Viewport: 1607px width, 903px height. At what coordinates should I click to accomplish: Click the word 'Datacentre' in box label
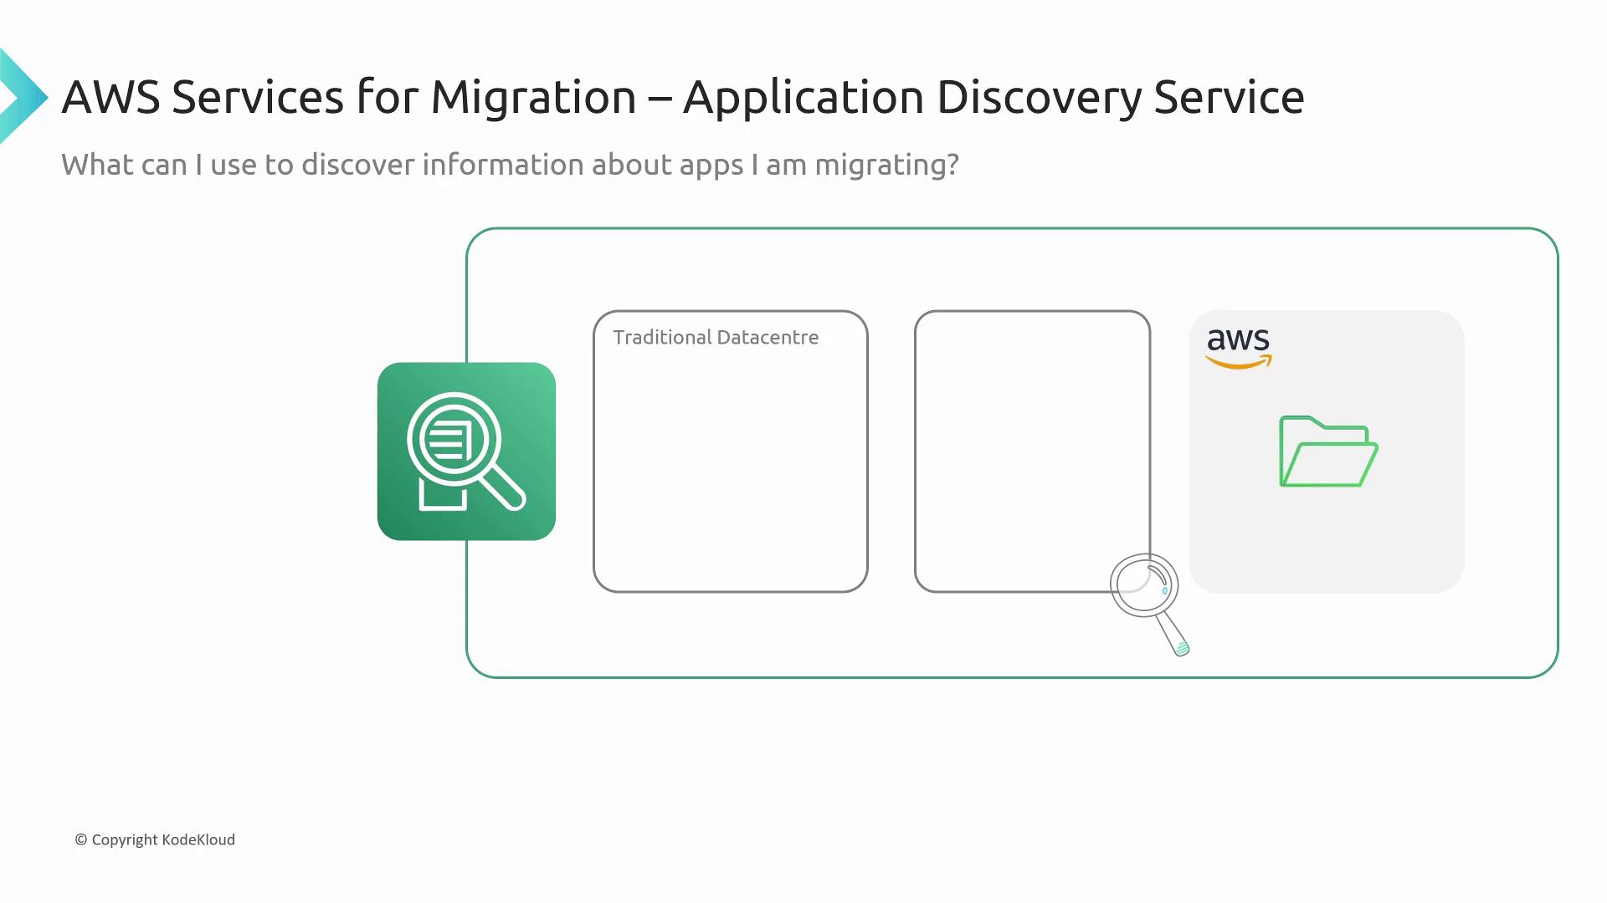[768, 337]
